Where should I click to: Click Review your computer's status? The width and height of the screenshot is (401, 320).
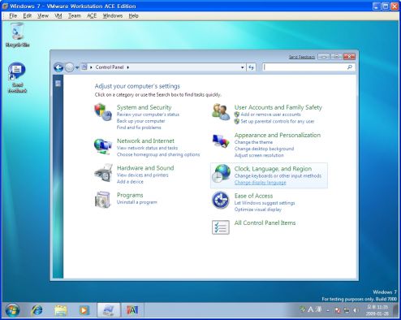(x=148, y=115)
